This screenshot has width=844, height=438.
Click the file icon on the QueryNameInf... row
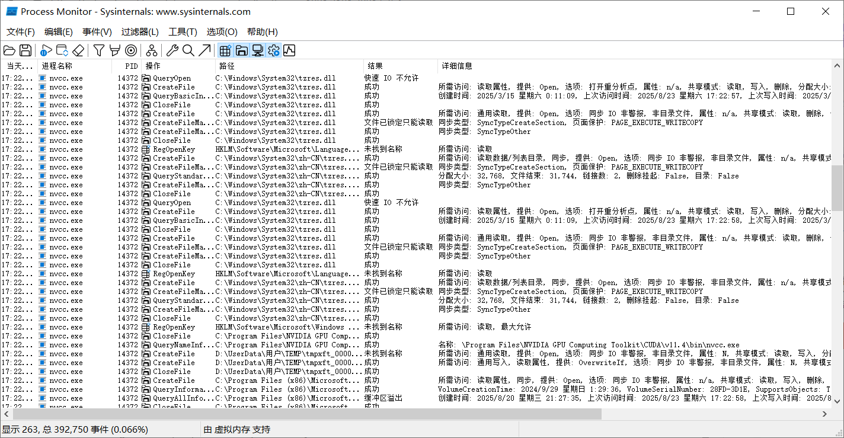pyautogui.click(x=146, y=345)
